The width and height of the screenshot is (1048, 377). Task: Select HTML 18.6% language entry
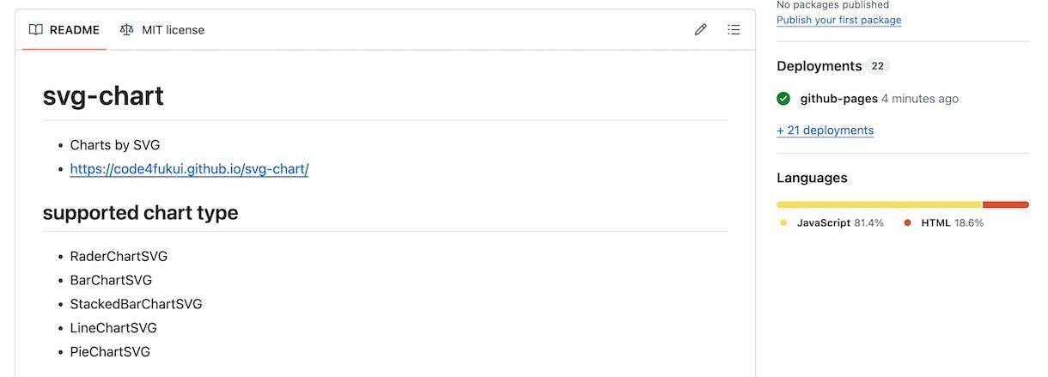coord(944,223)
